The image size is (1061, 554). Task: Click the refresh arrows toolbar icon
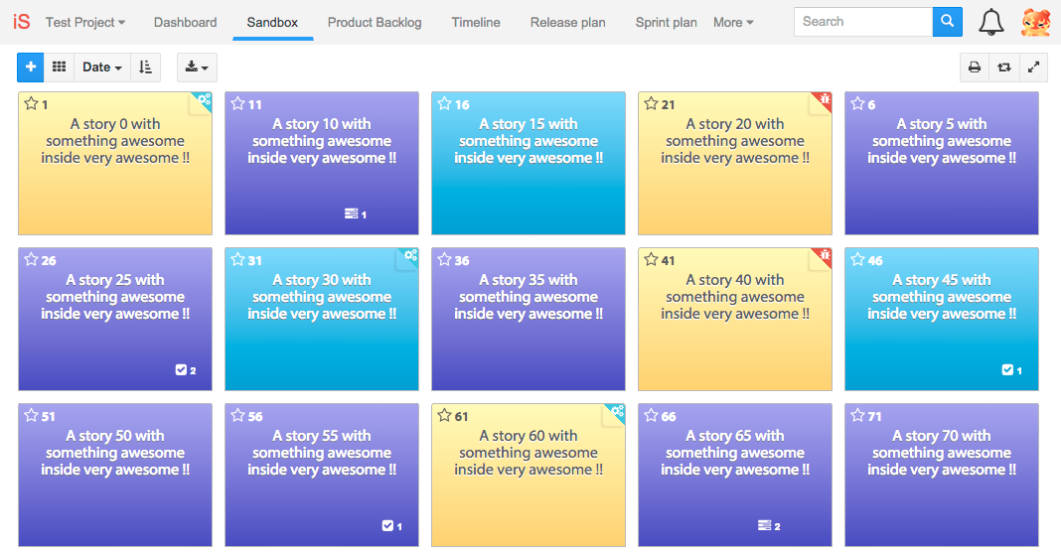point(1004,67)
